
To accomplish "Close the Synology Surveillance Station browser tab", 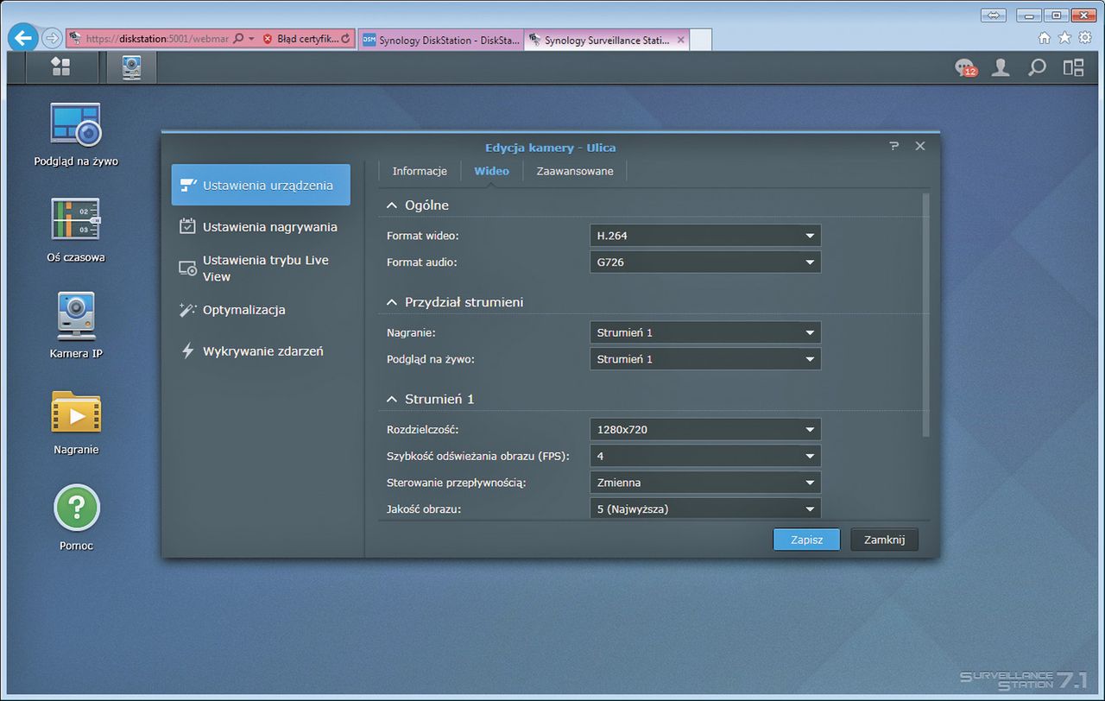I will pos(680,40).
